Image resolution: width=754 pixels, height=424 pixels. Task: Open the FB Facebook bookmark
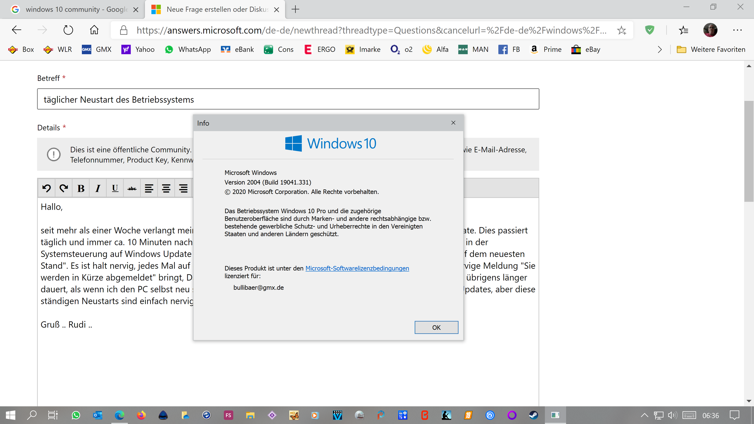(x=509, y=49)
